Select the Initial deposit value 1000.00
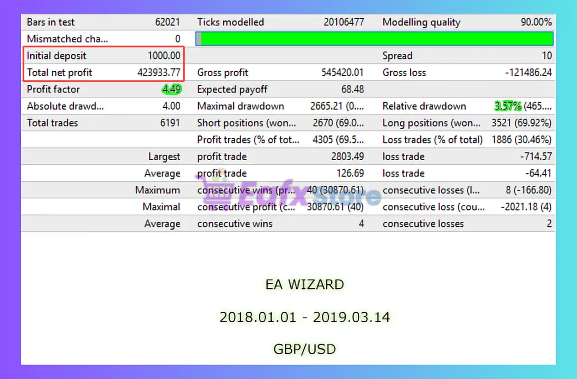Viewport: 577px width, 379px height. (x=164, y=56)
